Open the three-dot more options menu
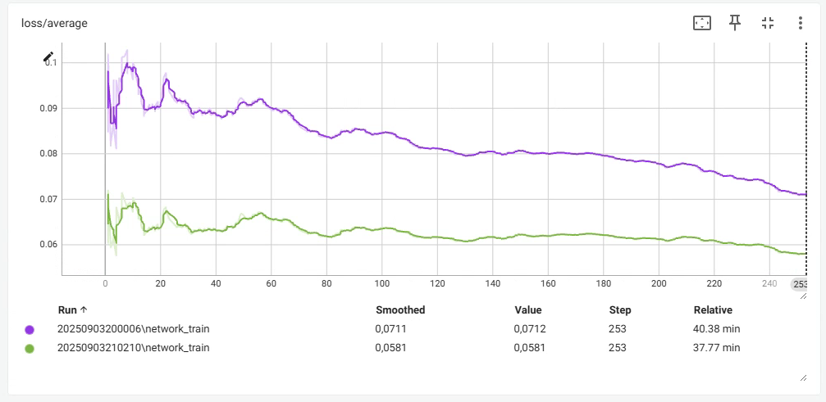Screen dimensions: 826x402 [801, 23]
